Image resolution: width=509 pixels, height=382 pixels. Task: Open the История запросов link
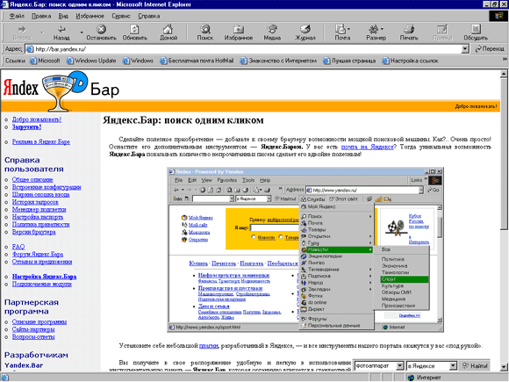35,202
